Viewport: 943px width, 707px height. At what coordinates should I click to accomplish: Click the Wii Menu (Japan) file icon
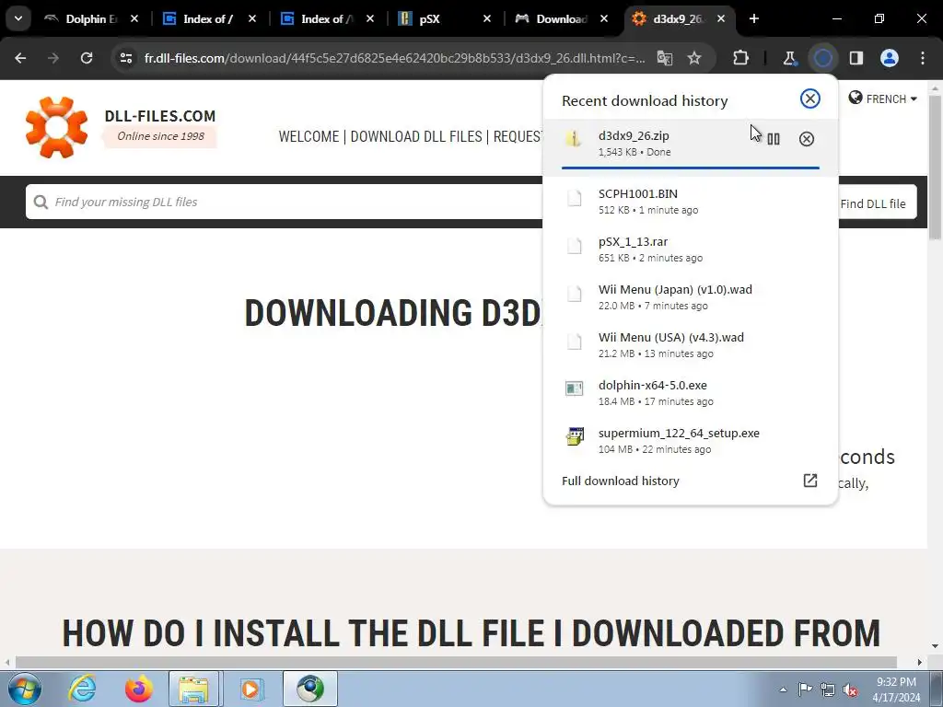[575, 294]
